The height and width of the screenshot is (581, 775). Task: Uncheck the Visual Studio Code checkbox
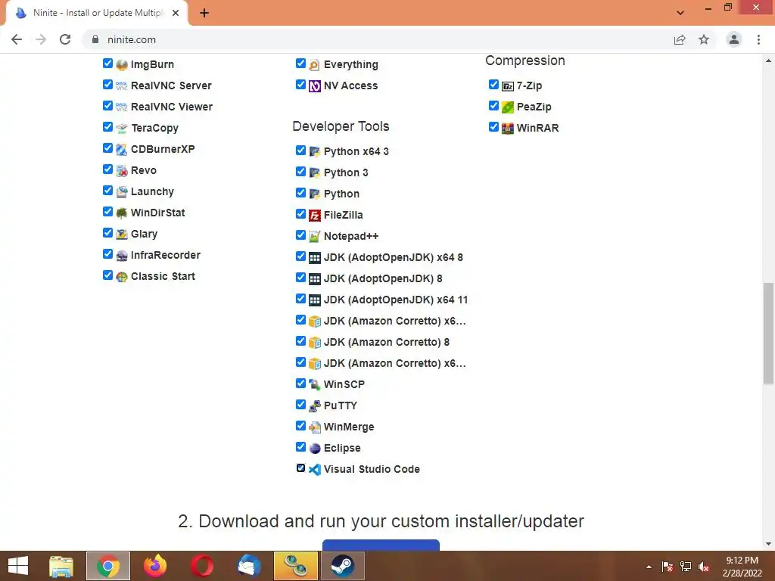click(300, 468)
